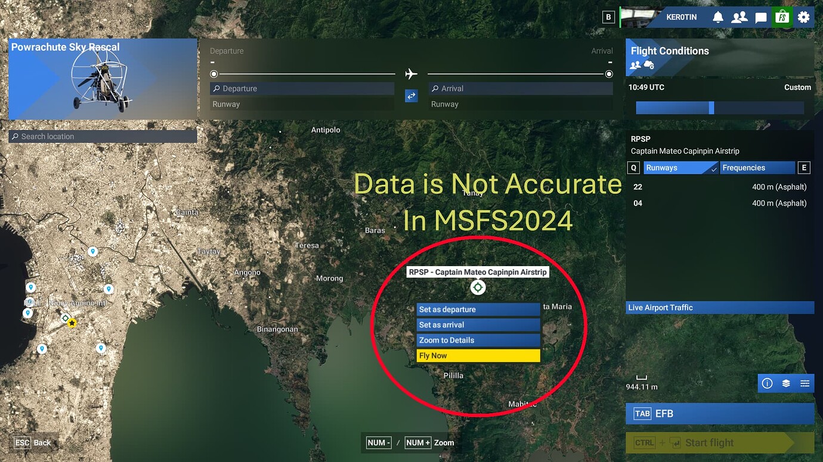Screen dimensions: 823x462
Task: Select the Departure endpoint radio circle
Action: (213, 74)
